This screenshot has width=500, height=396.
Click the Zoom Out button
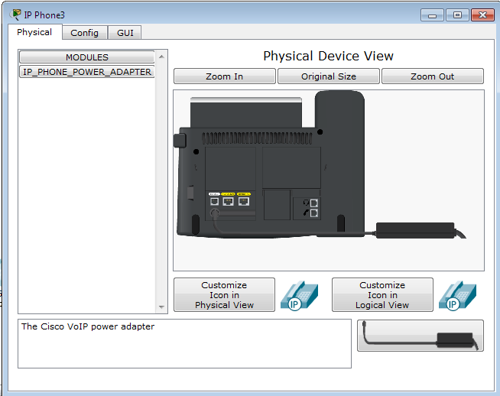[433, 76]
